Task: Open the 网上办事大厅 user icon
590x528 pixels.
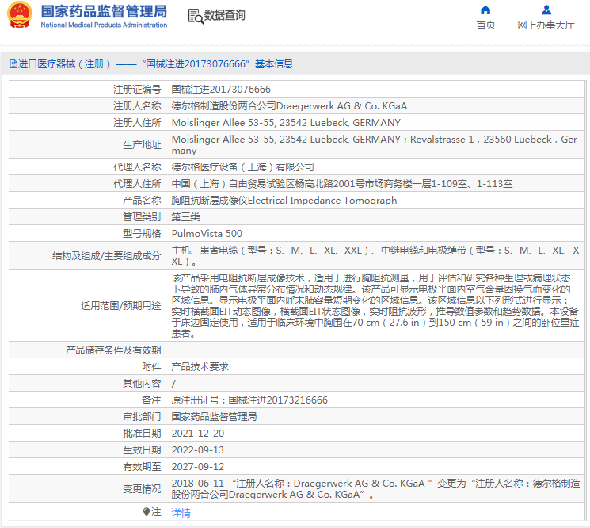Action: point(546,10)
